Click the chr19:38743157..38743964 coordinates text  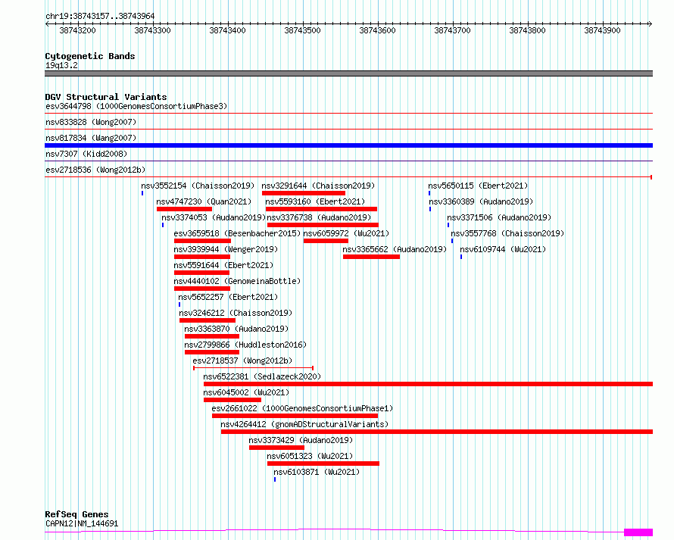coord(100,17)
